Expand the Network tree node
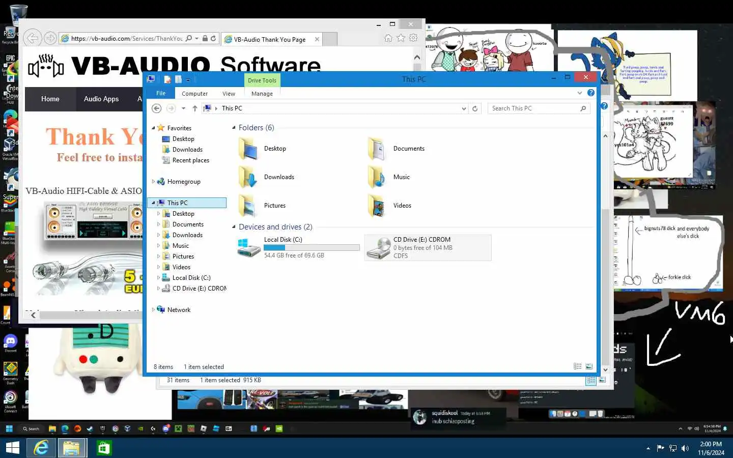This screenshot has width=733, height=458. (153, 309)
